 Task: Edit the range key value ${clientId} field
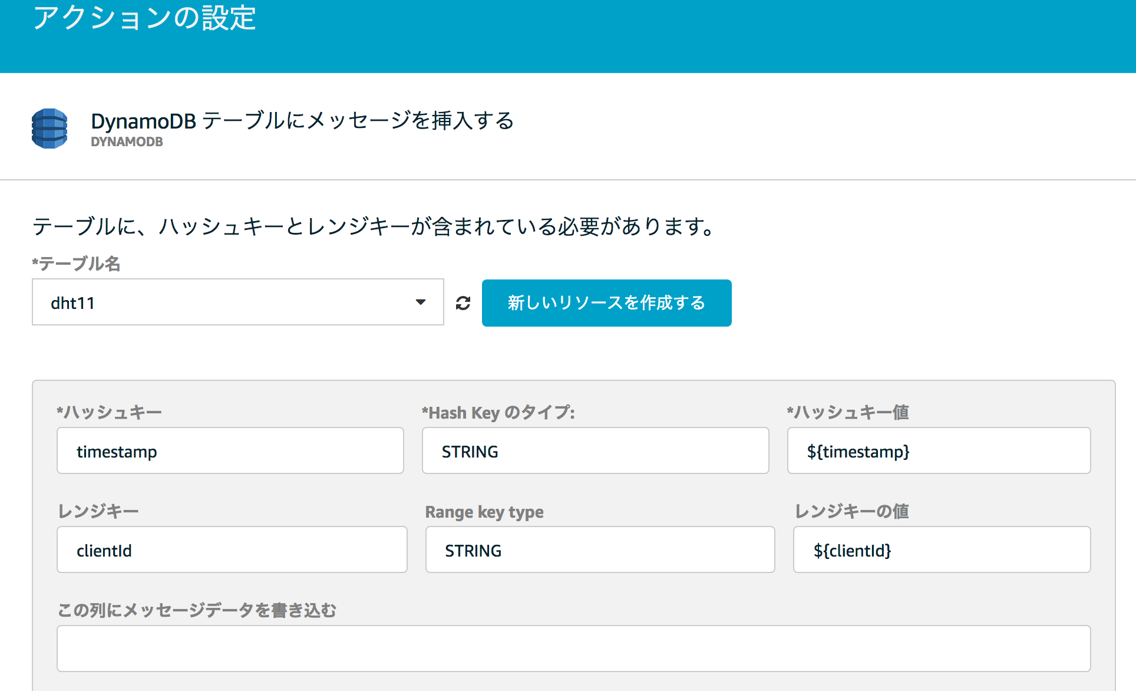[942, 550]
